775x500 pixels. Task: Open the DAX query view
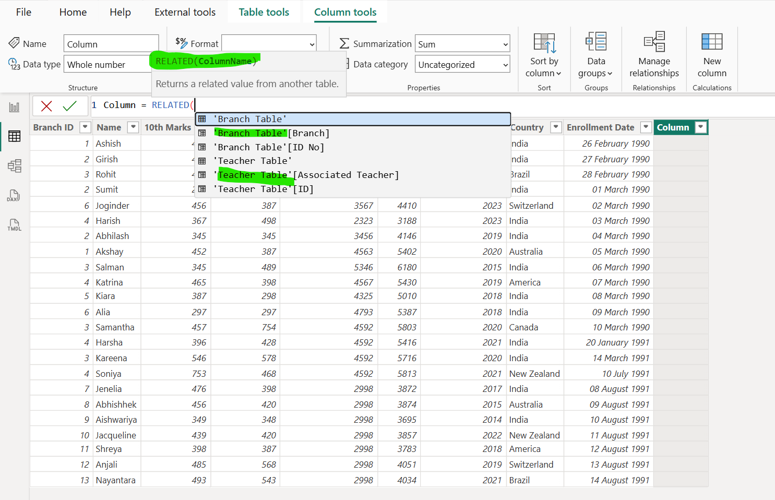[x=14, y=196]
